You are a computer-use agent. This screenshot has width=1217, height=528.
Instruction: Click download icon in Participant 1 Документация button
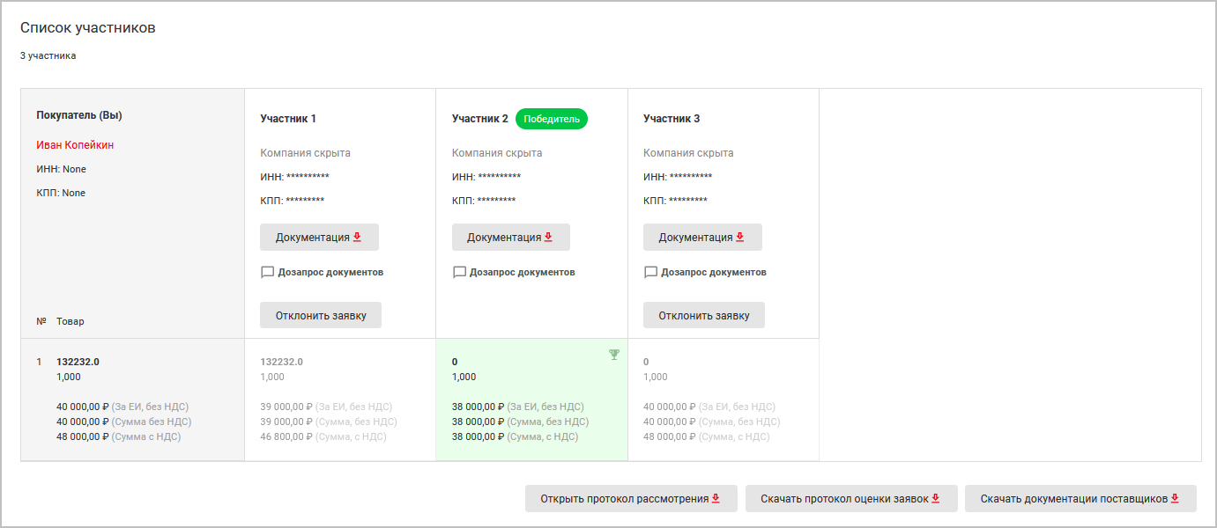click(x=358, y=237)
